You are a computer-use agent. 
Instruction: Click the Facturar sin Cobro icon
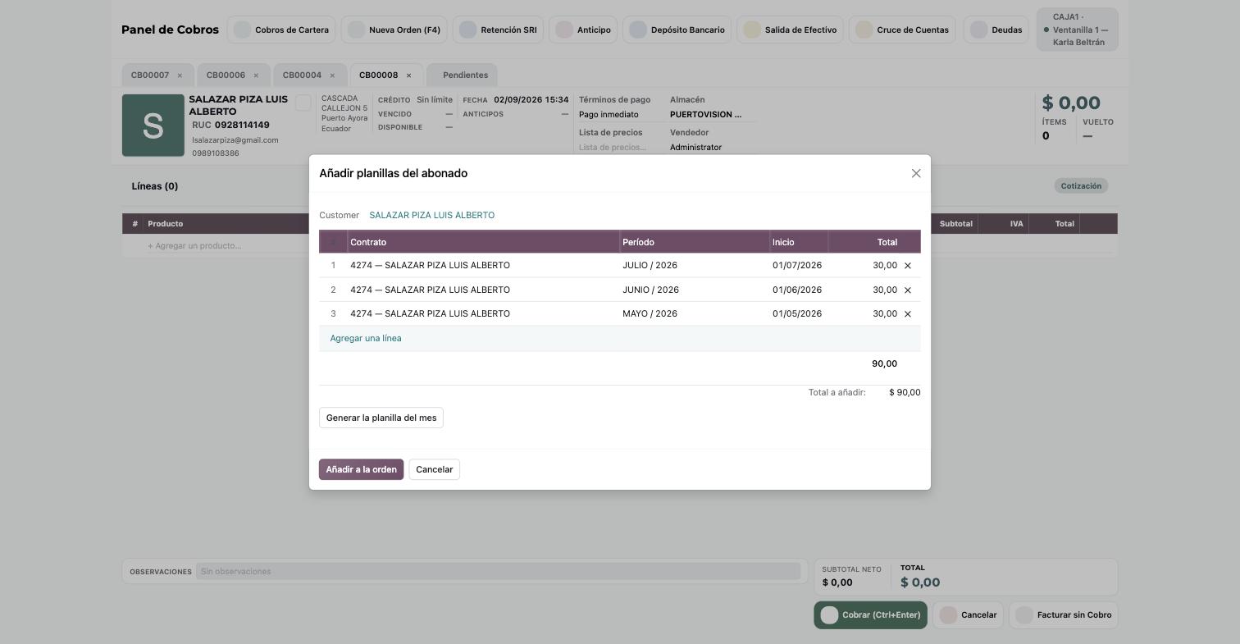click(1024, 615)
